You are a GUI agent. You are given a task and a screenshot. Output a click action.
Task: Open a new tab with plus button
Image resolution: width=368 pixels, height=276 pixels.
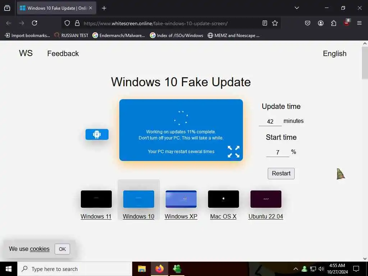click(104, 8)
